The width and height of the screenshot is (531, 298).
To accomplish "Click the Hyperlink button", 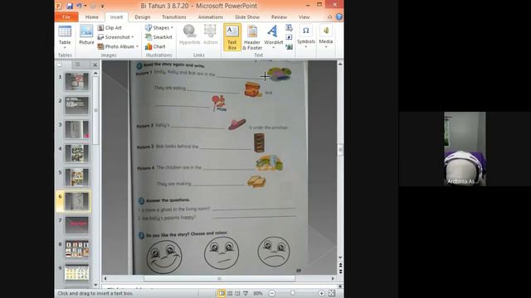I will pyautogui.click(x=189, y=35).
